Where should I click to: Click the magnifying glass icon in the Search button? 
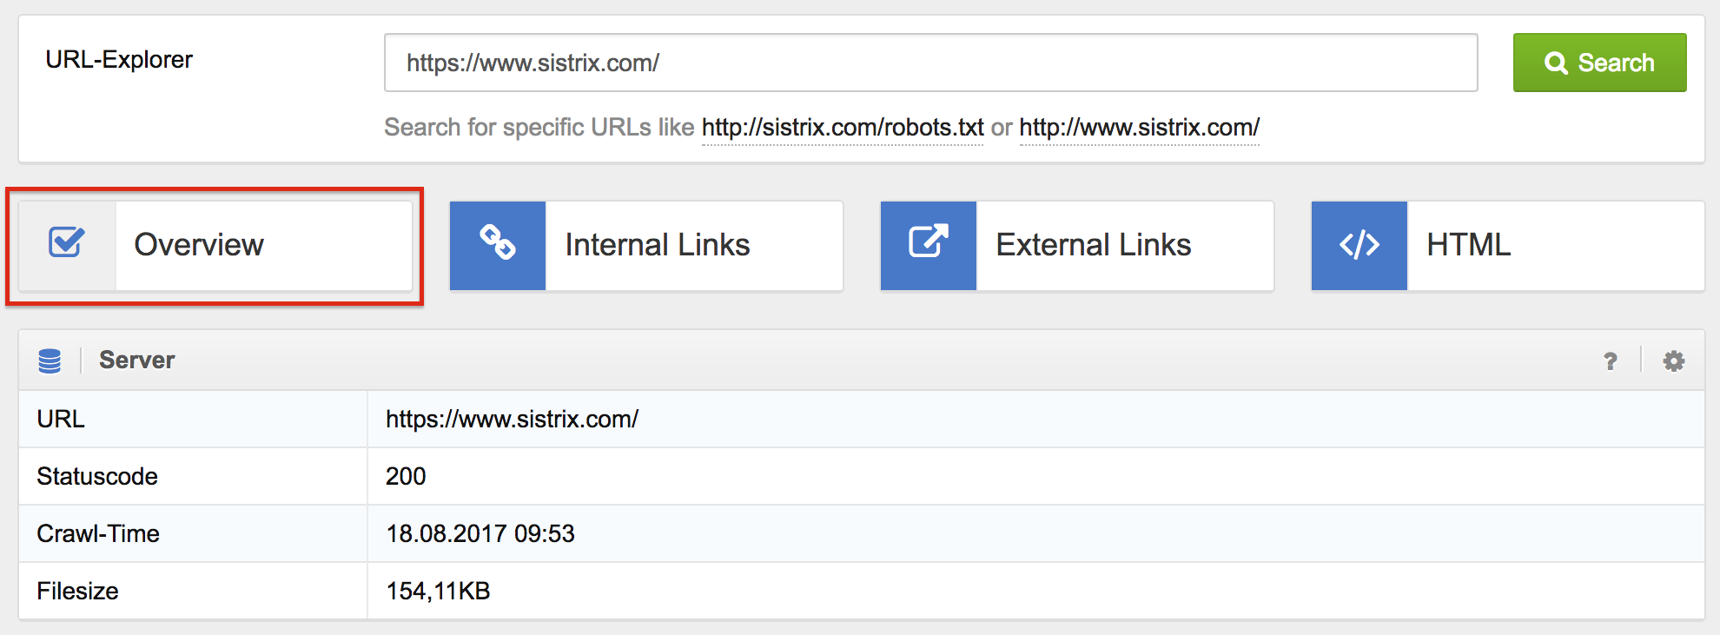1556,62
